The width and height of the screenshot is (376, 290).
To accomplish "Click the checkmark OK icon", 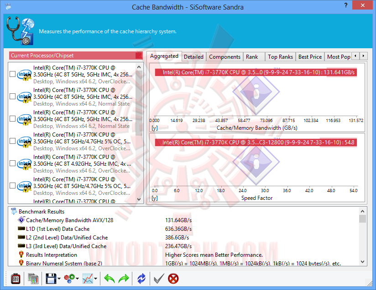I will click(x=158, y=279).
